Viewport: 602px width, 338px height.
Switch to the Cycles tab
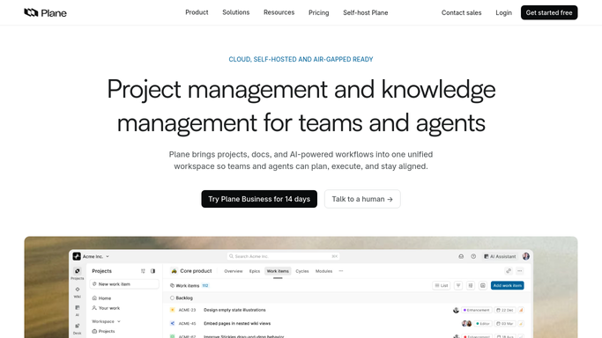(302, 271)
